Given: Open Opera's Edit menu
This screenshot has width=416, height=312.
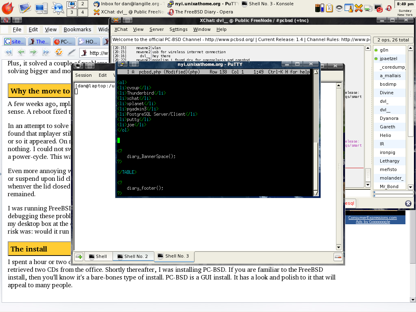Looking at the screenshot, I should point(33,29).
